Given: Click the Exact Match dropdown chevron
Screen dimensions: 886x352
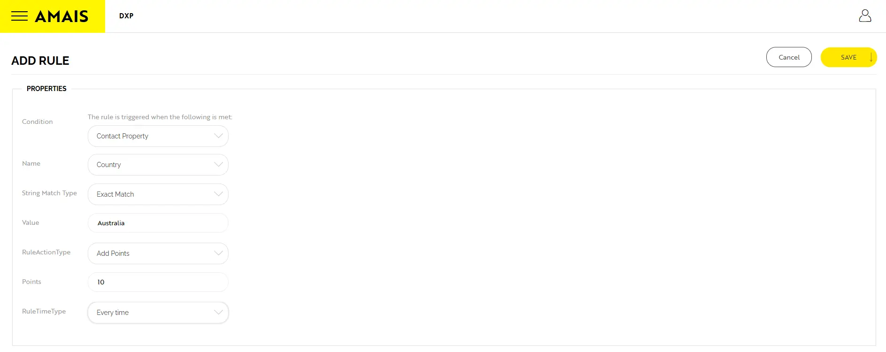Looking at the screenshot, I should click(218, 194).
